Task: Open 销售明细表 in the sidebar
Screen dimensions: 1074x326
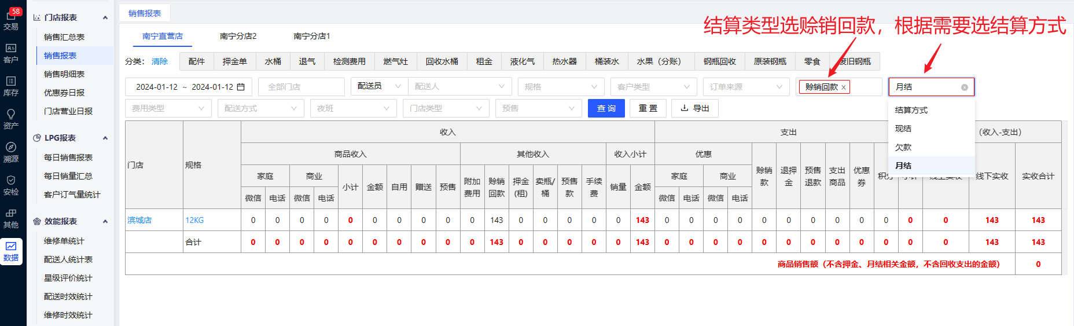Action: click(64, 74)
